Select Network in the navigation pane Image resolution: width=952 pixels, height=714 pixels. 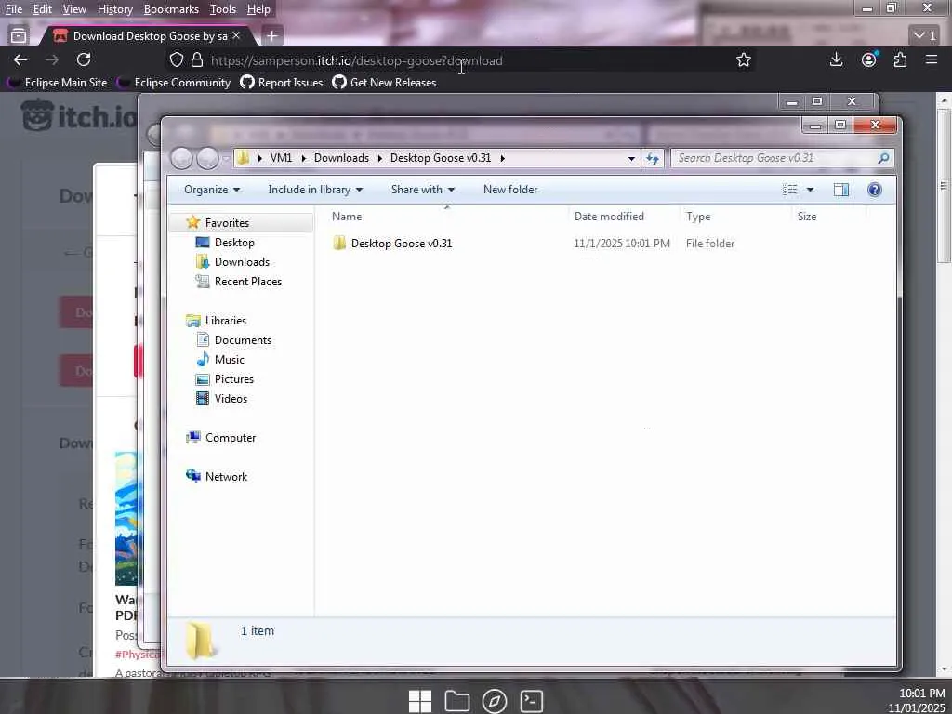pos(226,477)
